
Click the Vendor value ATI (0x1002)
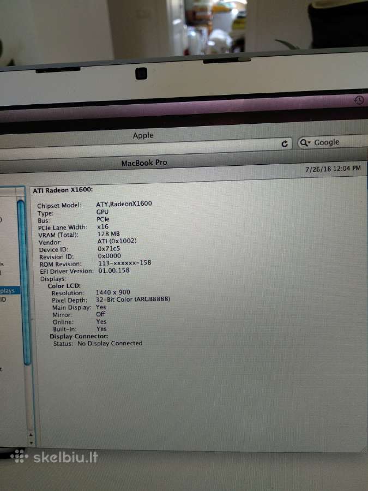tap(117, 241)
